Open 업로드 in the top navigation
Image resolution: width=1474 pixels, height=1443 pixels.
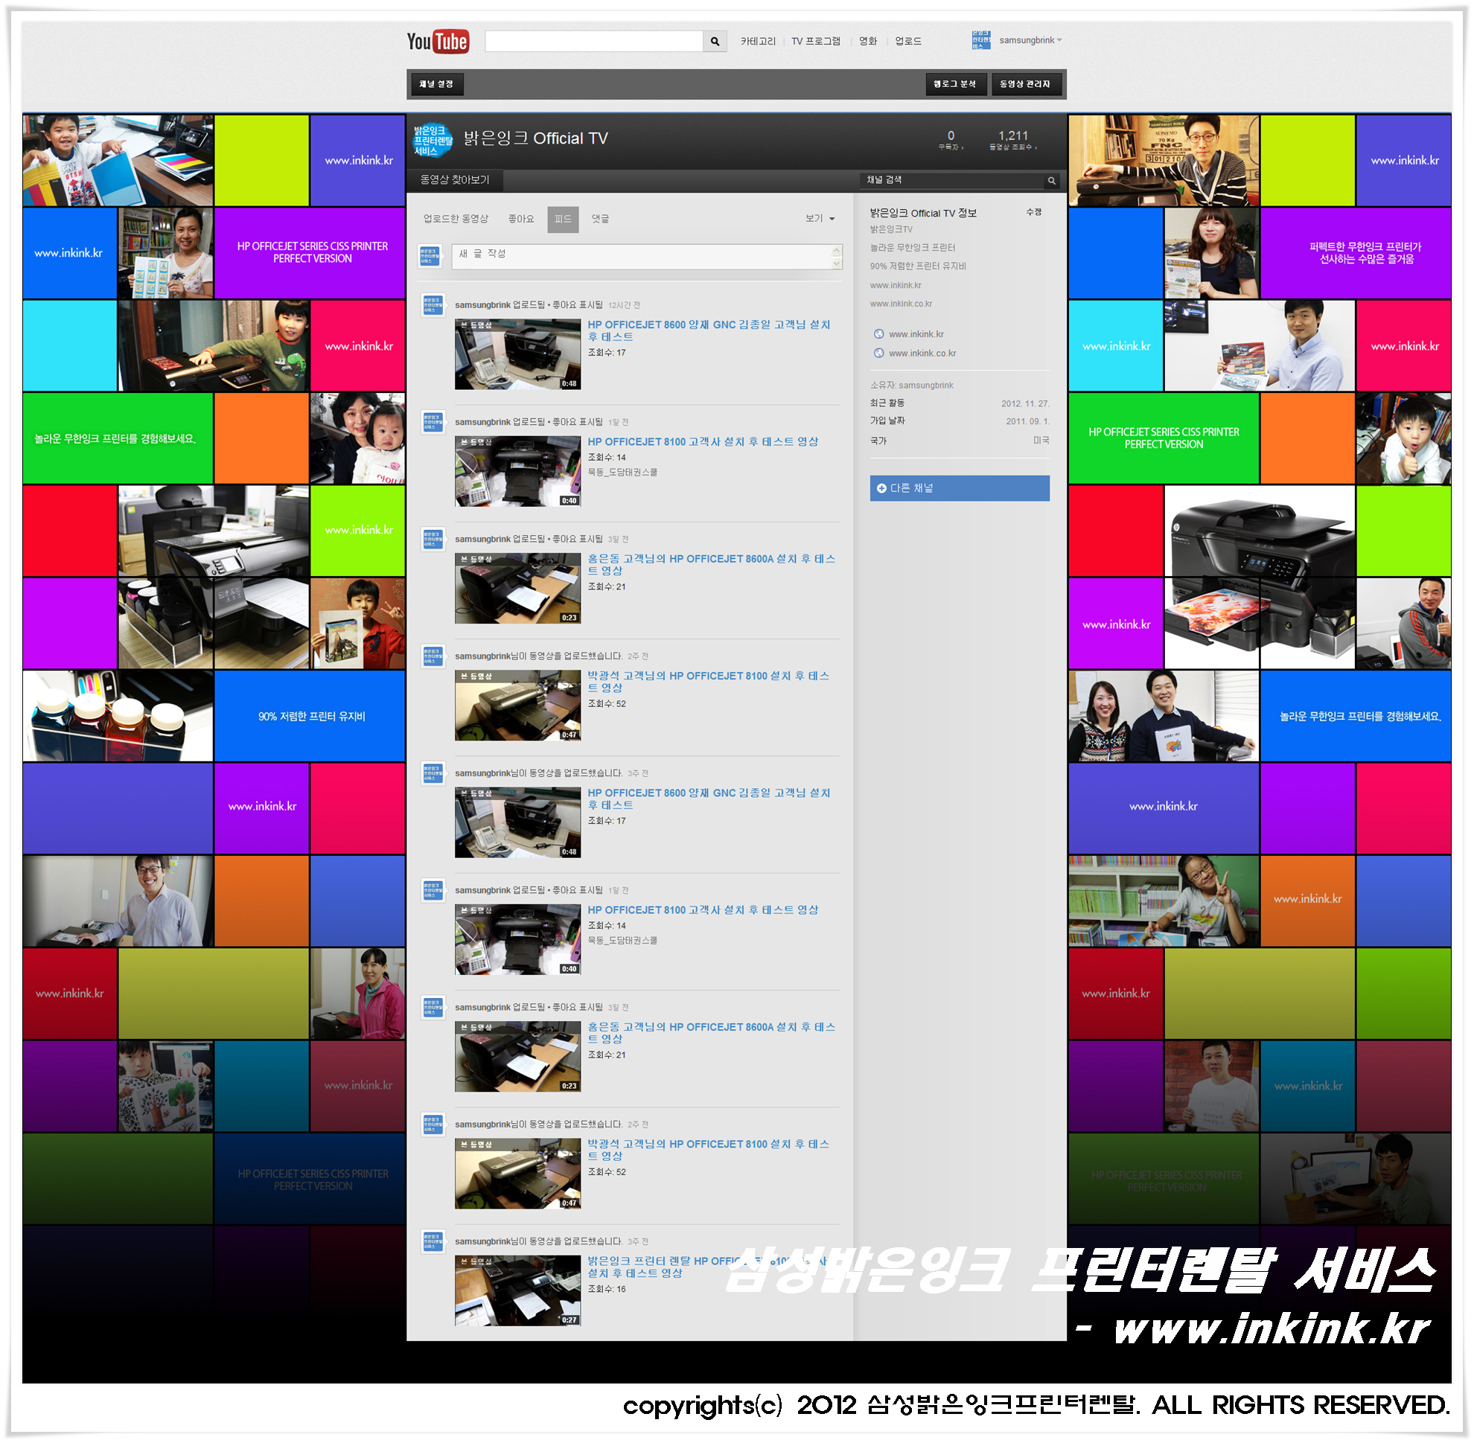click(907, 41)
